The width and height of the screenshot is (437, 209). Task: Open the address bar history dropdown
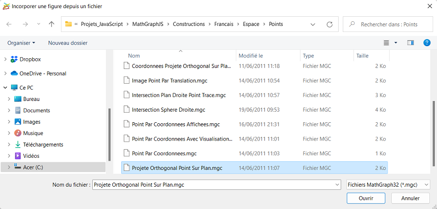pyautogui.click(x=313, y=24)
